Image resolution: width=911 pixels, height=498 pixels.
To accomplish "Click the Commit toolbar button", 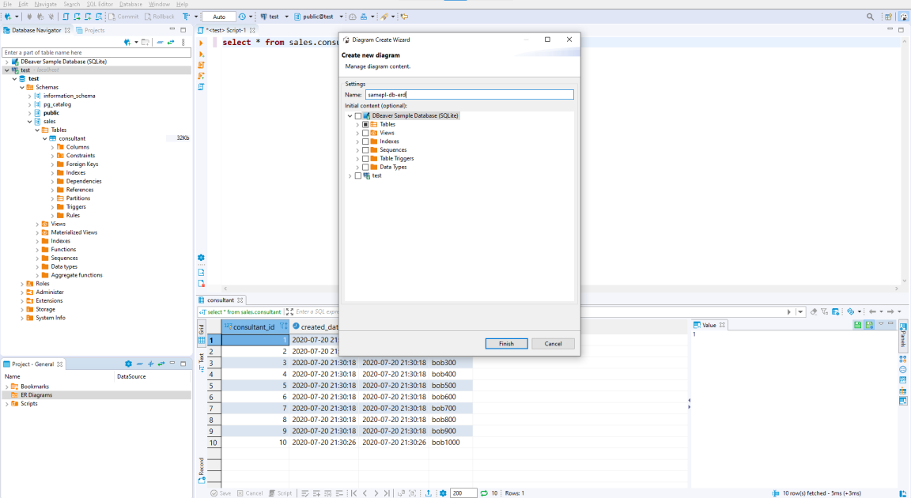I will pos(123,17).
